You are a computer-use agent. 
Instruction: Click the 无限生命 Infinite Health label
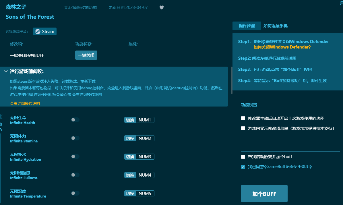click(x=22, y=120)
